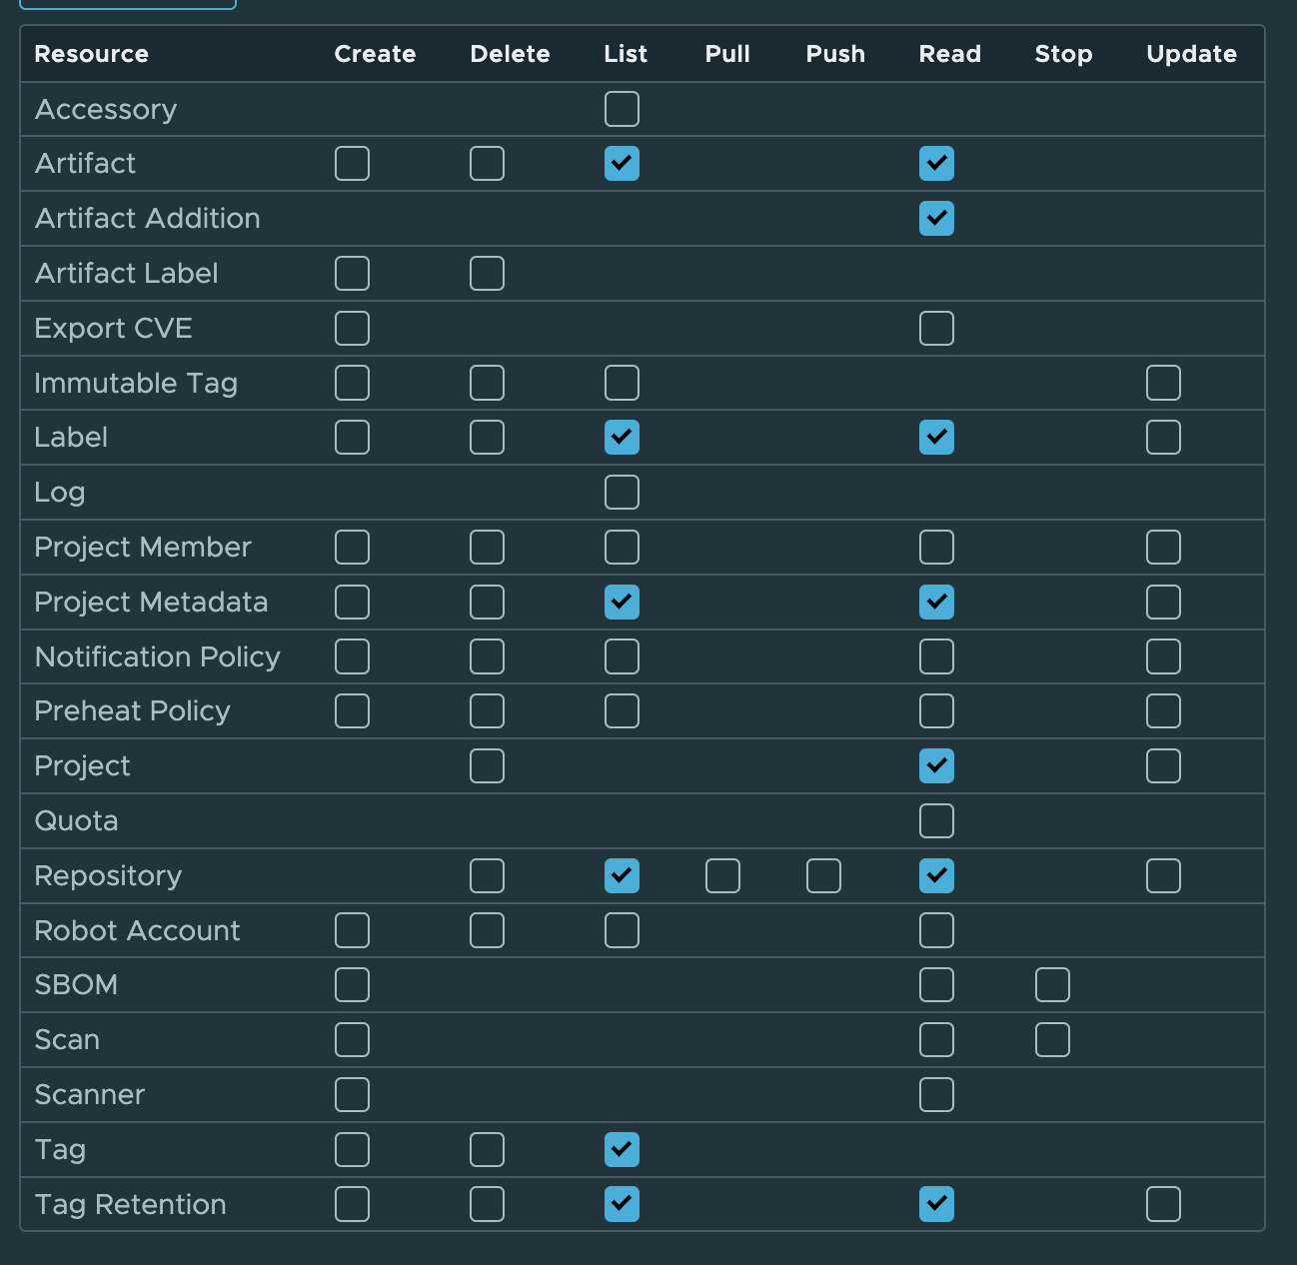1297x1265 pixels.
Task: Uncheck Artifact Addition Read permission
Action: 936,219
